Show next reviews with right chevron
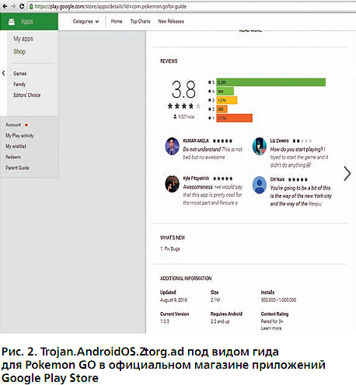356x385 pixels. [x=347, y=173]
